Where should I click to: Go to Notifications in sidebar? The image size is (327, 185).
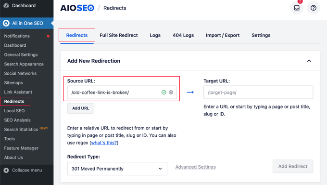click(x=17, y=36)
